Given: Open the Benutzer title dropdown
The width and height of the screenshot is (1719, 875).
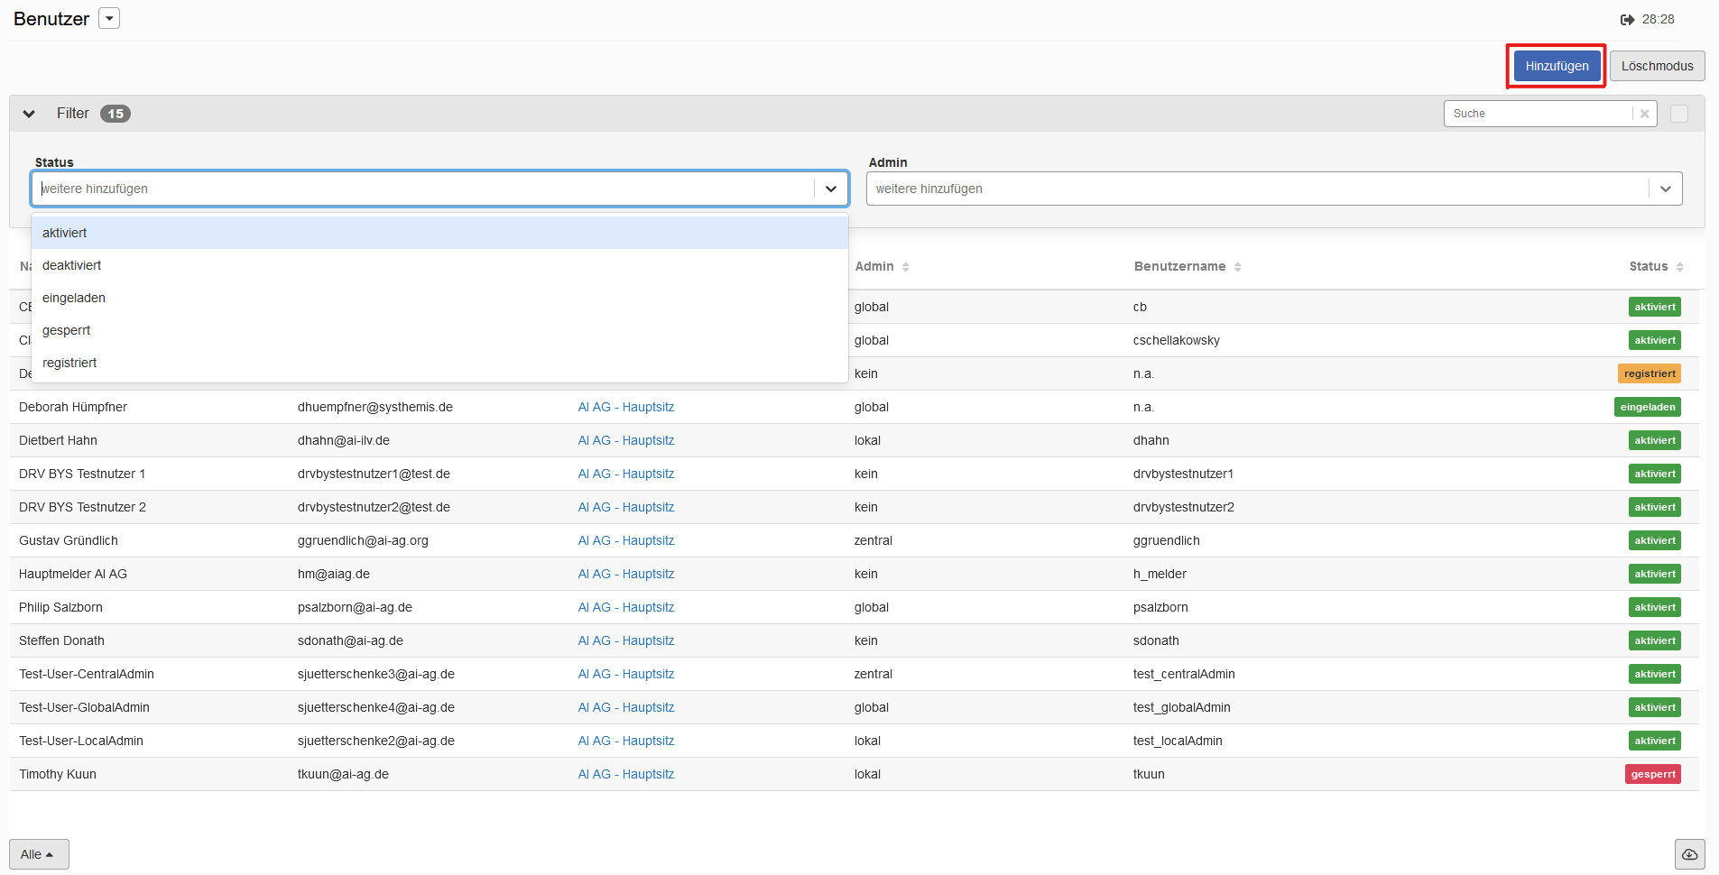Looking at the screenshot, I should coord(109,19).
